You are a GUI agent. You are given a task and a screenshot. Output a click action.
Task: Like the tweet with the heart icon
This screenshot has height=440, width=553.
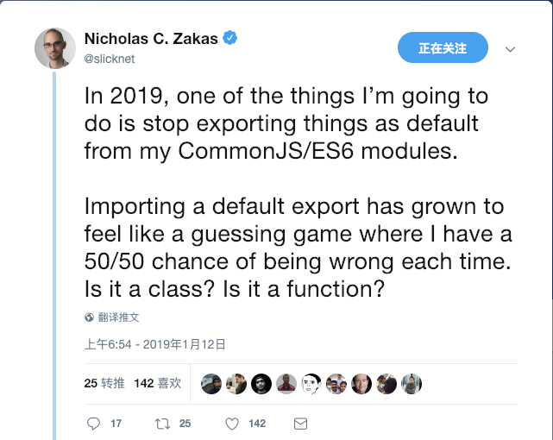pyautogui.click(x=231, y=424)
